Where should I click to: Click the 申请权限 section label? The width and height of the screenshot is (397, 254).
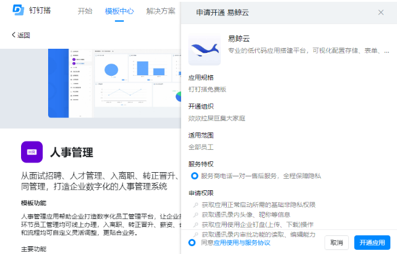click(x=201, y=193)
